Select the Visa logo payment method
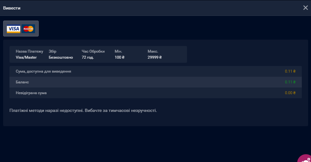 [14, 29]
